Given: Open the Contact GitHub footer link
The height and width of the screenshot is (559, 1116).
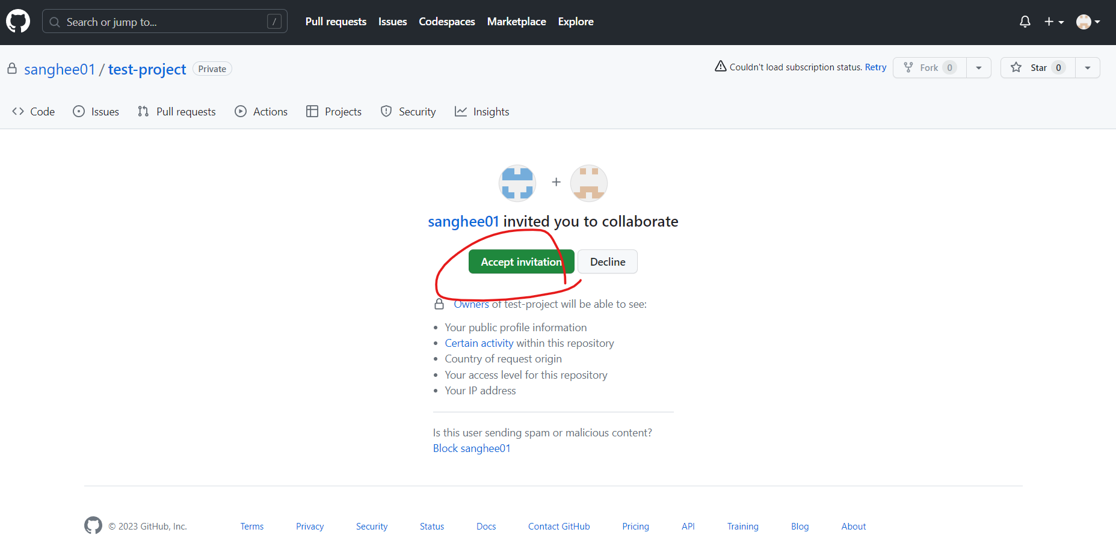Looking at the screenshot, I should click(x=559, y=527).
